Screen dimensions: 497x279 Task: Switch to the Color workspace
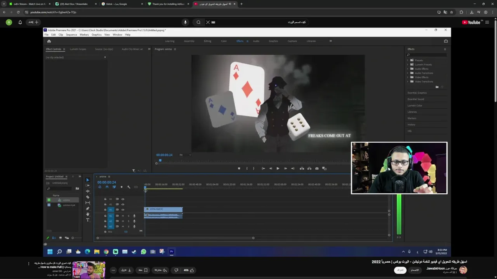point(224,41)
